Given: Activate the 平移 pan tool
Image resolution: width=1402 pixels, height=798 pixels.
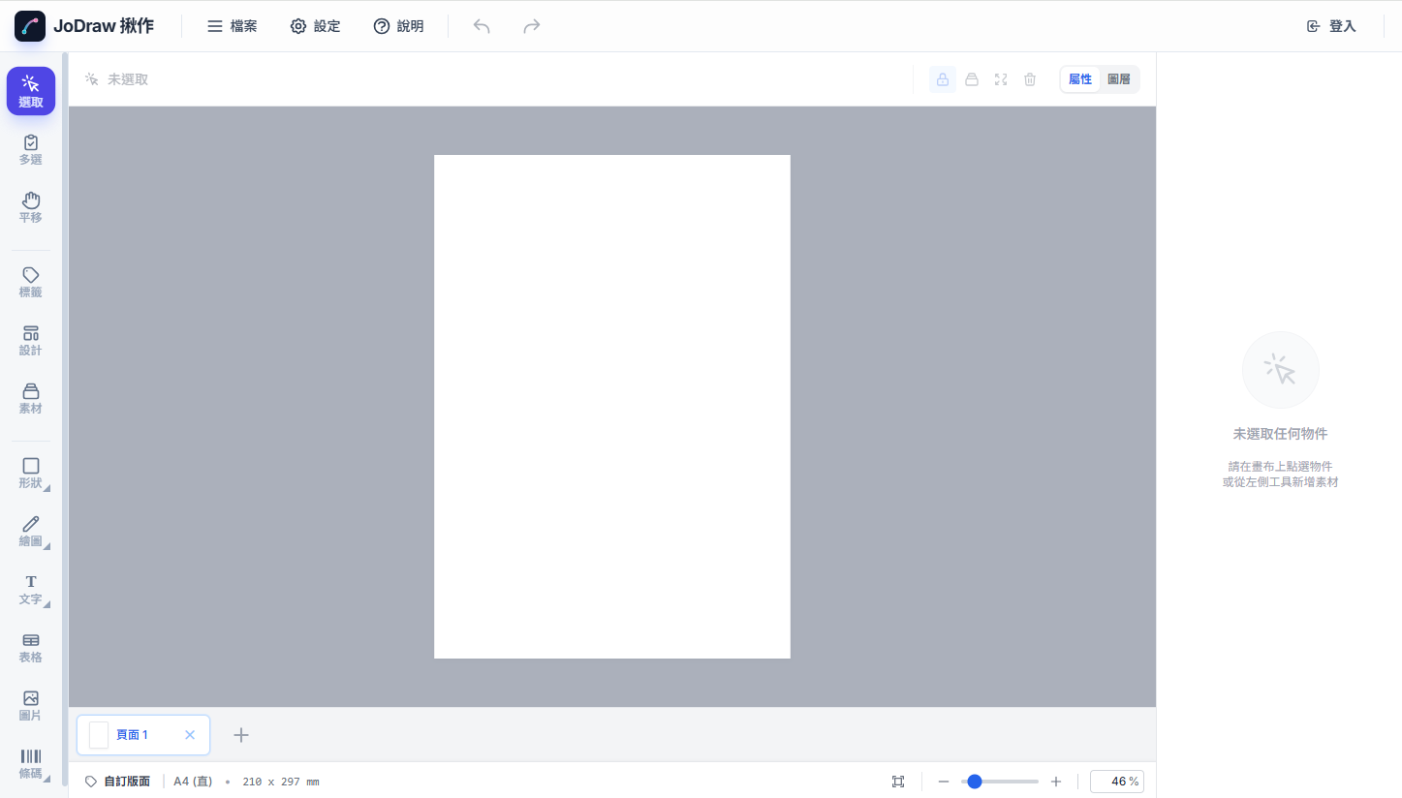Looking at the screenshot, I should tap(30, 207).
